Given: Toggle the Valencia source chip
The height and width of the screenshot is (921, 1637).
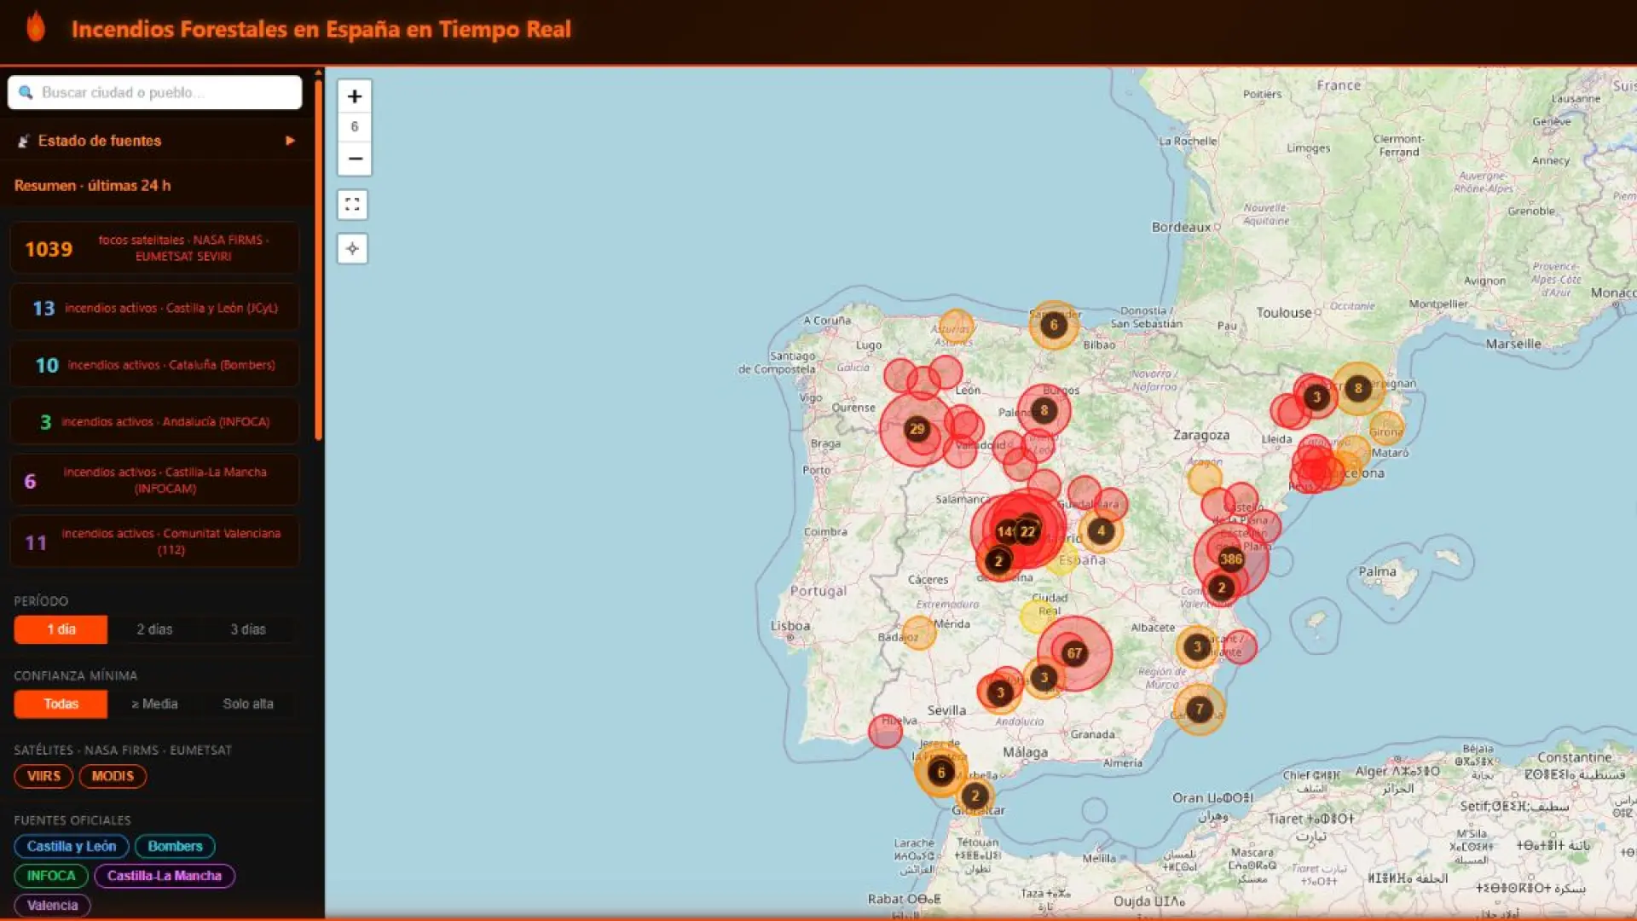Looking at the screenshot, I should [x=52, y=905].
